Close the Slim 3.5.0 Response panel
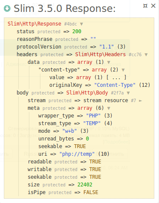 pos(153,6)
